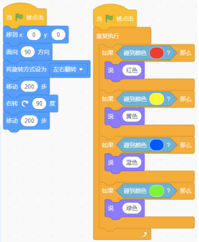Pick the red touching-color swatch

pyautogui.click(x=157, y=53)
